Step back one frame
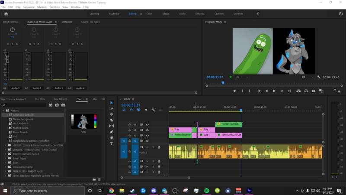 click(x=266, y=91)
